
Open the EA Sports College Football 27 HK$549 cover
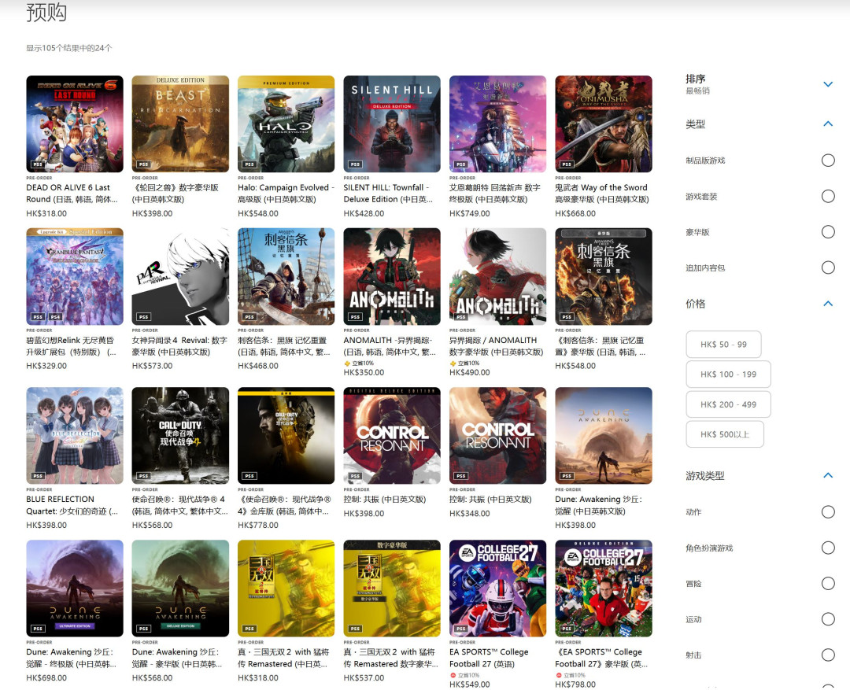click(x=497, y=588)
